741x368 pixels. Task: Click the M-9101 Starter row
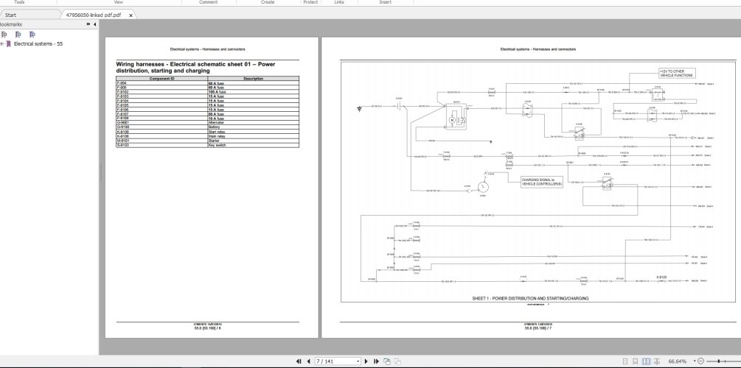[x=207, y=141]
